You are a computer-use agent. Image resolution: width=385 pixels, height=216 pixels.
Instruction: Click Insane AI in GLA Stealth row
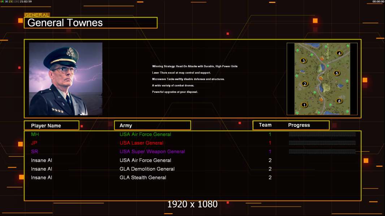[x=42, y=177]
